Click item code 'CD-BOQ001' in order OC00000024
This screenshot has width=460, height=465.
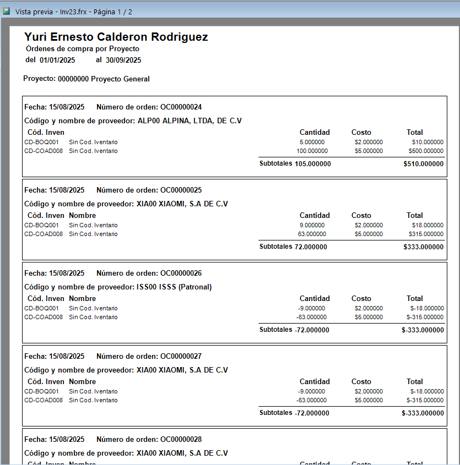coord(41,142)
